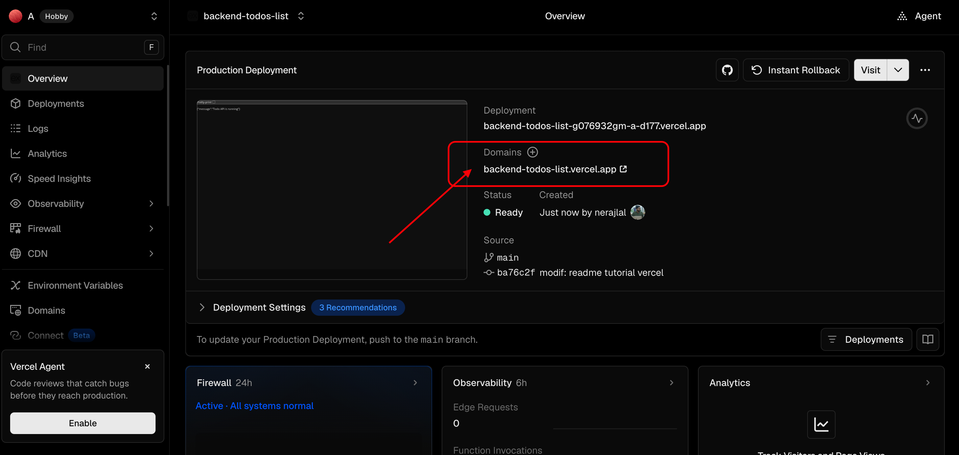
Task: Click the Analytics line chart icon in sidebar
Action: (15, 153)
